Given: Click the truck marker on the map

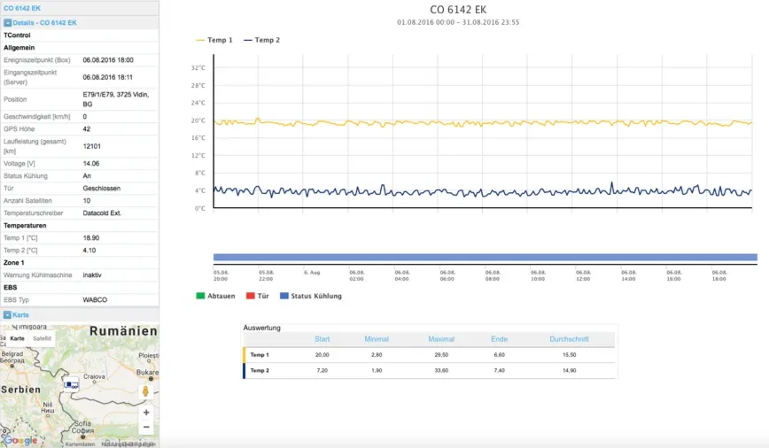Looking at the screenshot, I should click(71, 385).
